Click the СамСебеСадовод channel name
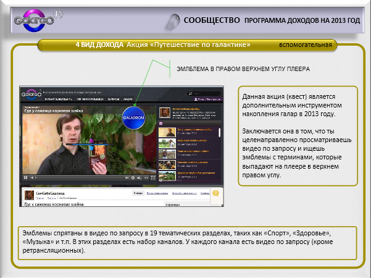This screenshot has width=371, height=278. pyautogui.click(x=50, y=193)
